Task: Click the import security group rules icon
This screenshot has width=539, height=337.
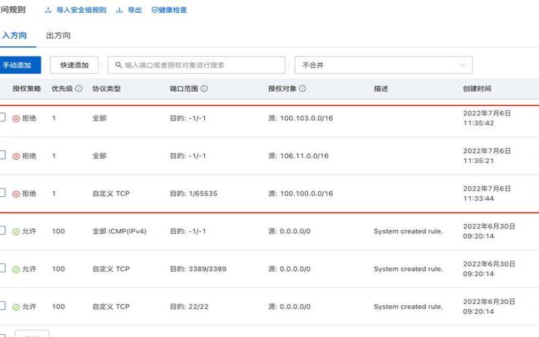Action: [48, 10]
